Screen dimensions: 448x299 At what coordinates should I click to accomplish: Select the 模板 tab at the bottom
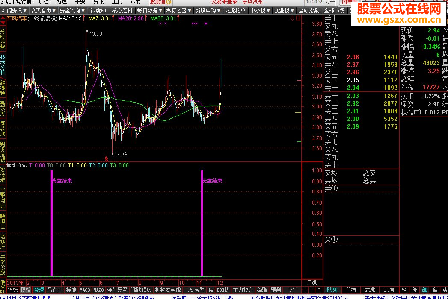click(25, 290)
